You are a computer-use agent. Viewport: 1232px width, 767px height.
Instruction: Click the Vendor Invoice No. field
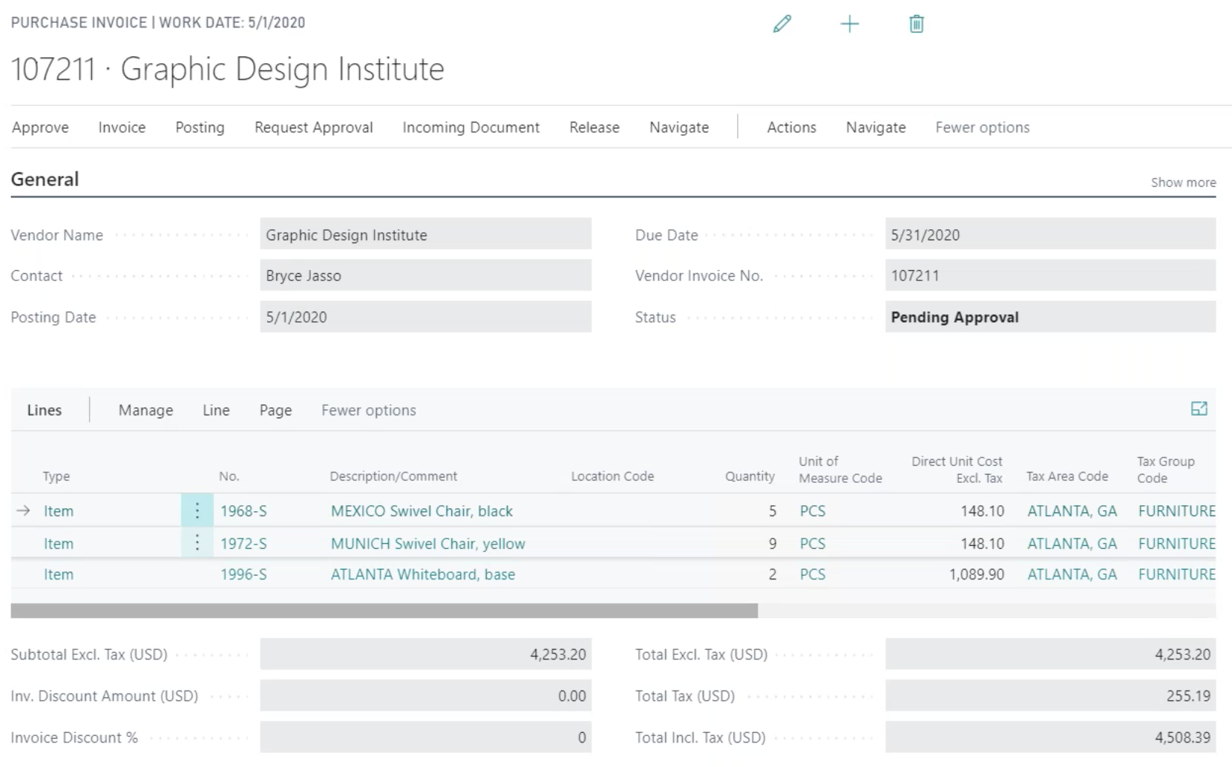coord(1050,275)
